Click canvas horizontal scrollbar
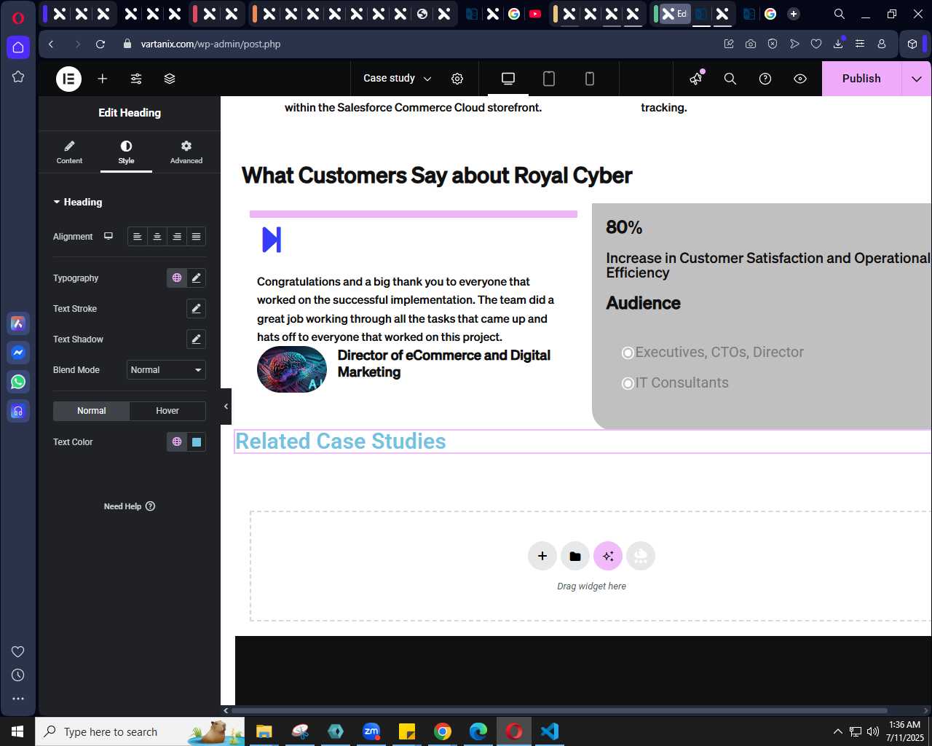 pyautogui.click(x=559, y=710)
